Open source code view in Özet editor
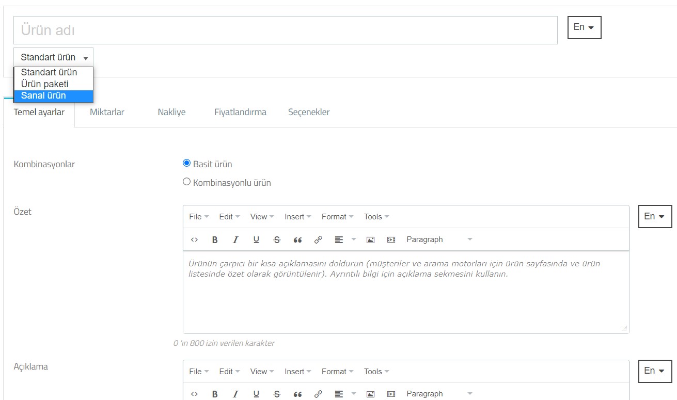677x400 pixels. [x=195, y=239]
